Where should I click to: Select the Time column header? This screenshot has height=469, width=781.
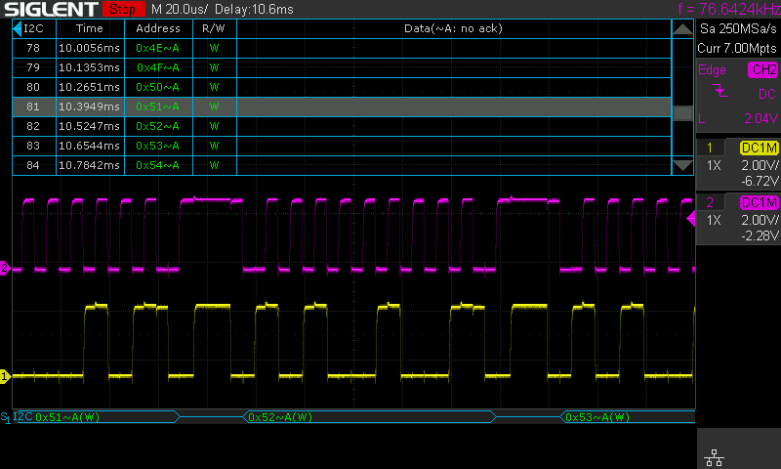[89, 28]
